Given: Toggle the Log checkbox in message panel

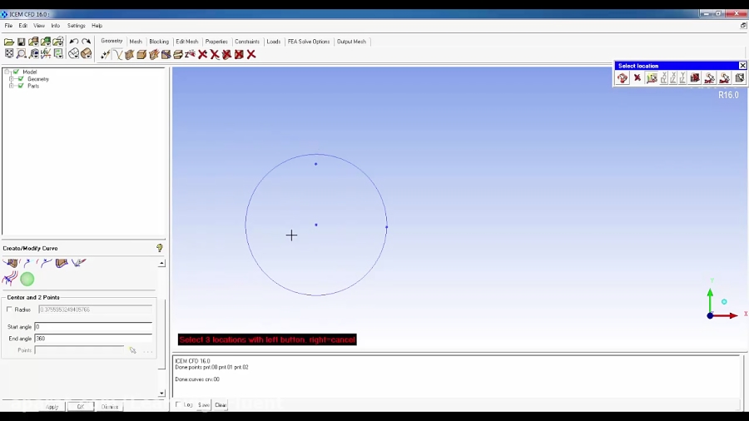Looking at the screenshot, I should click(x=178, y=405).
